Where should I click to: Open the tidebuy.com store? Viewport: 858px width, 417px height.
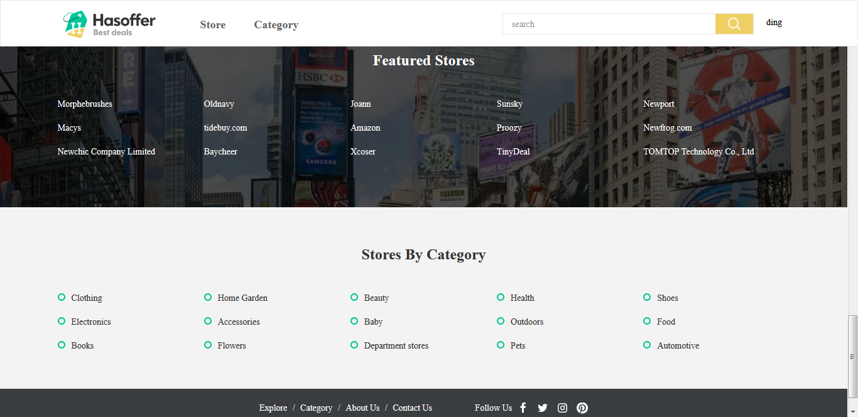[225, 127]
